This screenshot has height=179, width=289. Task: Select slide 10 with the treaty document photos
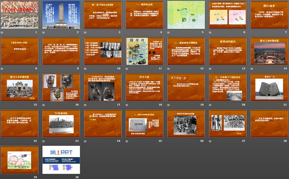click(x=103, y=51)
